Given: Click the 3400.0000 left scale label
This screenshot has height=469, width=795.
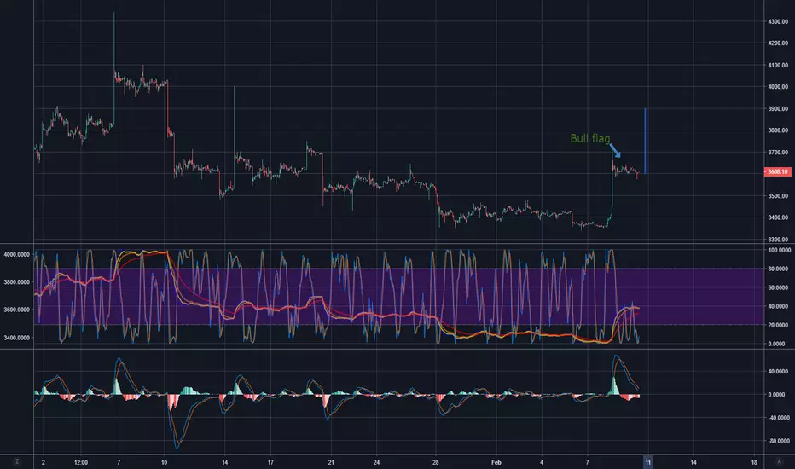Looking at the screenshot, I should pyautogui.click(x=17, y=338).
